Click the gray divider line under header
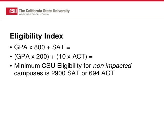This screenshot has height=123, width=164. click(x=82, y=19)
